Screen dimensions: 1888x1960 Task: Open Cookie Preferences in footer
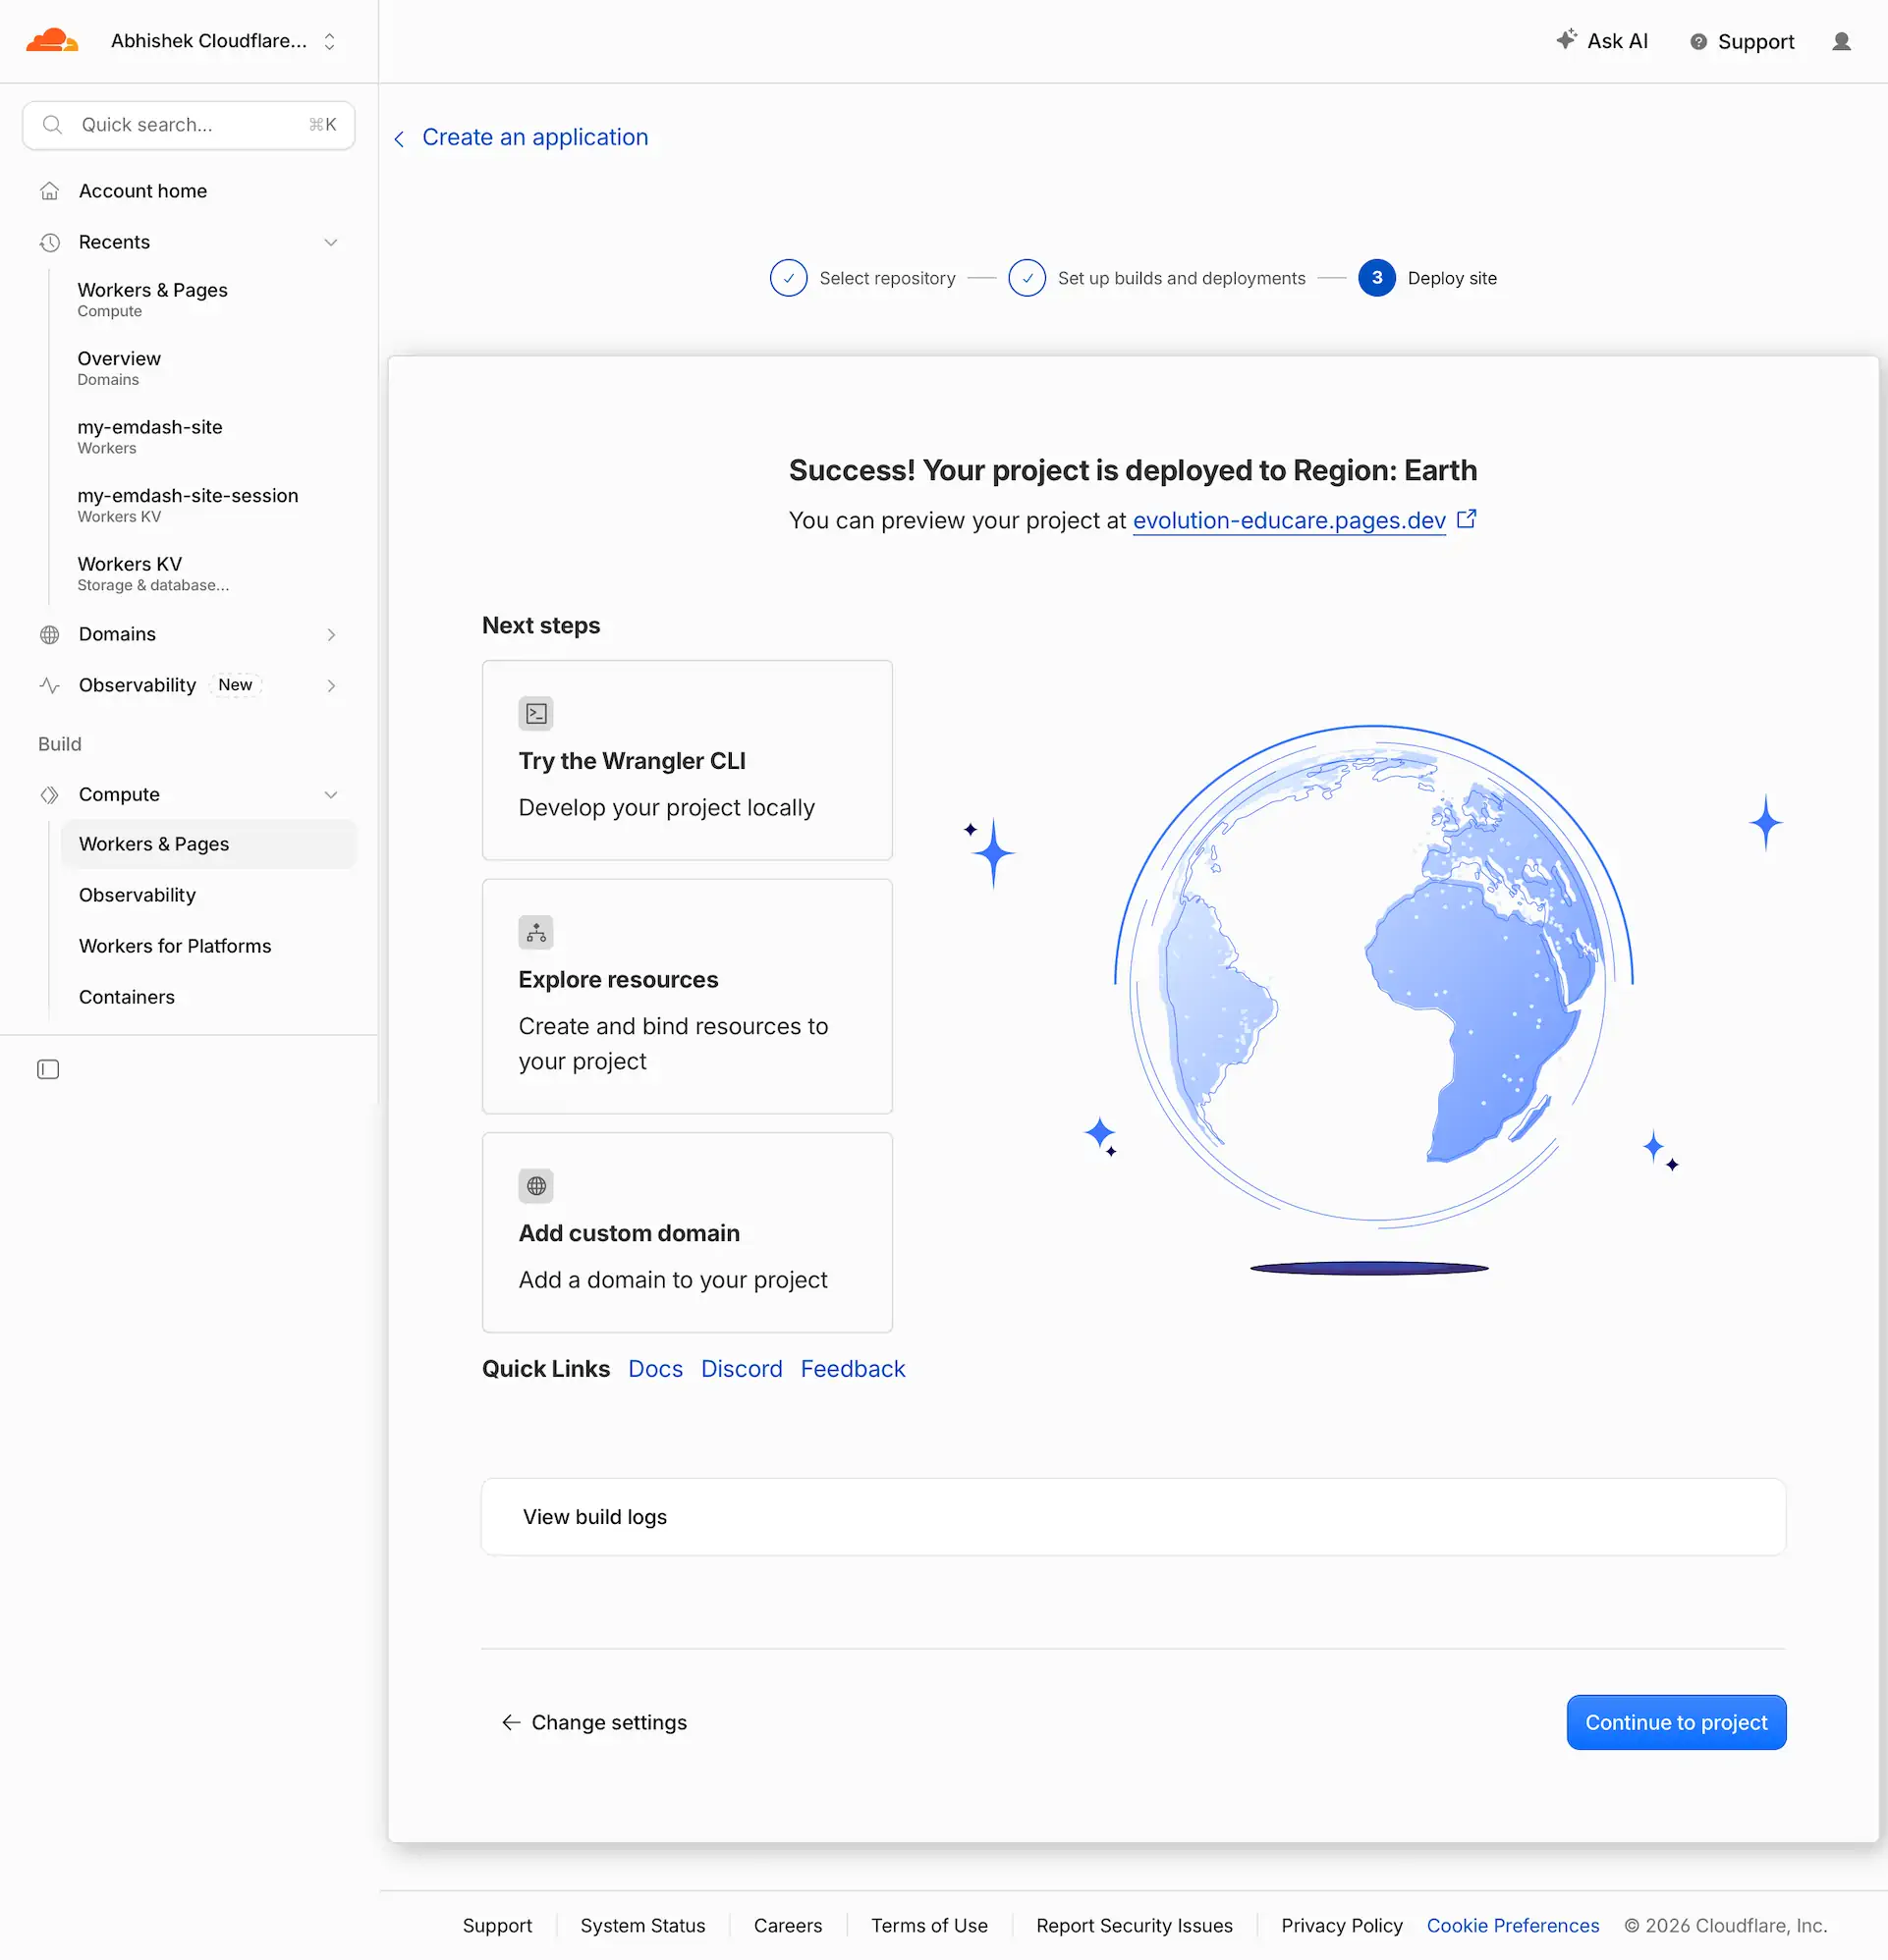(1513, 1925)
